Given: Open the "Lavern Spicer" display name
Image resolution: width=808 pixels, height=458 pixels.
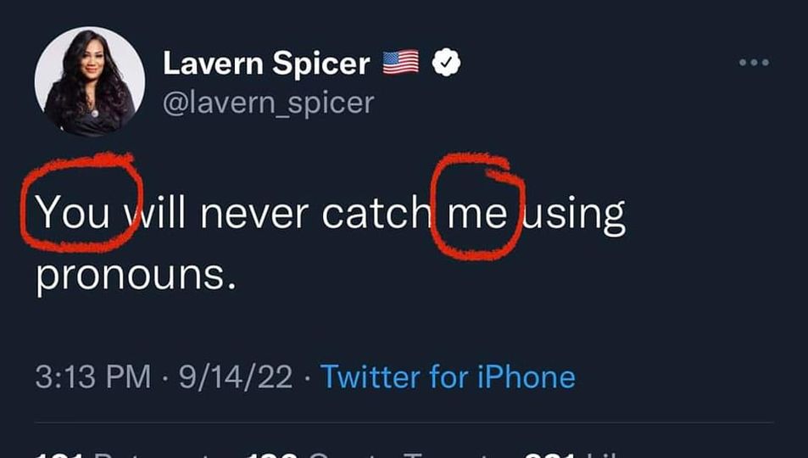Looking at the screenshot, I should click(265, 63).
